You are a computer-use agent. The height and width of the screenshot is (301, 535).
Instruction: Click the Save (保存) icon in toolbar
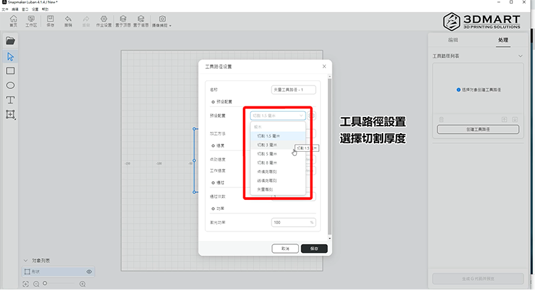point(50,21)
